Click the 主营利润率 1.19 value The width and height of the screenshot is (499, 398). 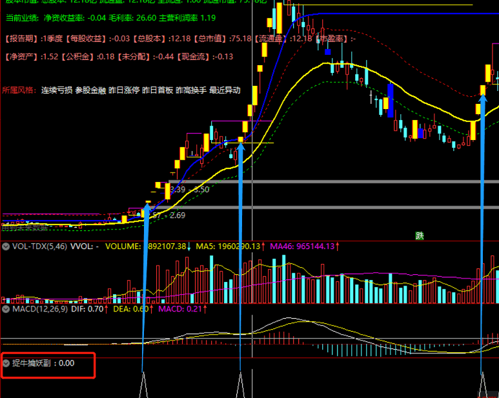coord(187,18)
